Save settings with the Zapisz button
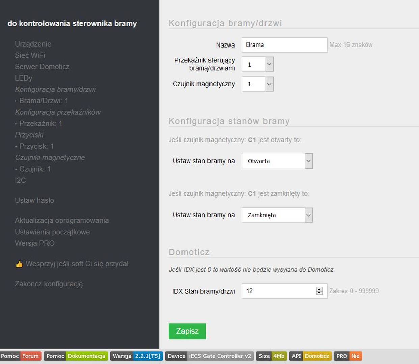This screenshot has width=419, height=364. (x=187, y=331)
